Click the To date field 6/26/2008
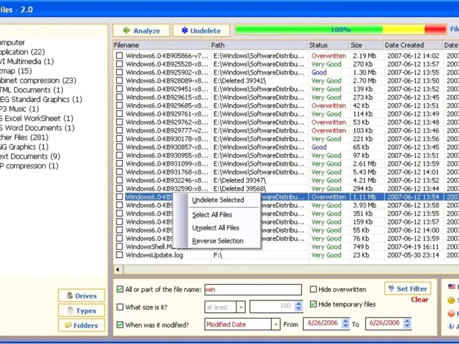459x344 pixels. 384,323
